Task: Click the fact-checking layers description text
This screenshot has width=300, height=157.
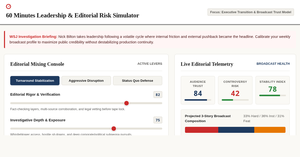Action: (68, 109)
